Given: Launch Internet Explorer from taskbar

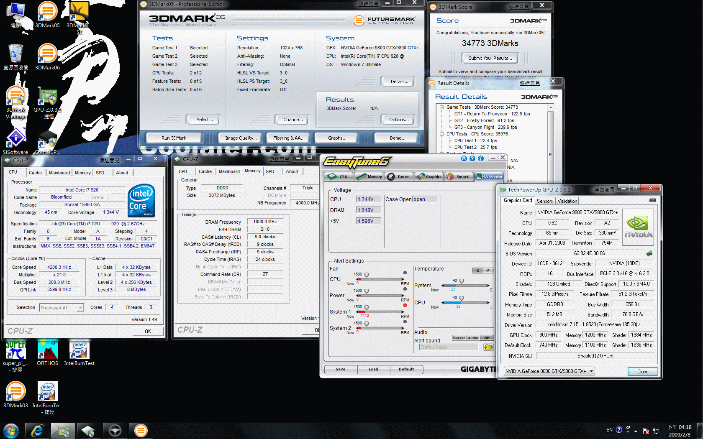Looking at the screenshot, I should tap(38, 431).
